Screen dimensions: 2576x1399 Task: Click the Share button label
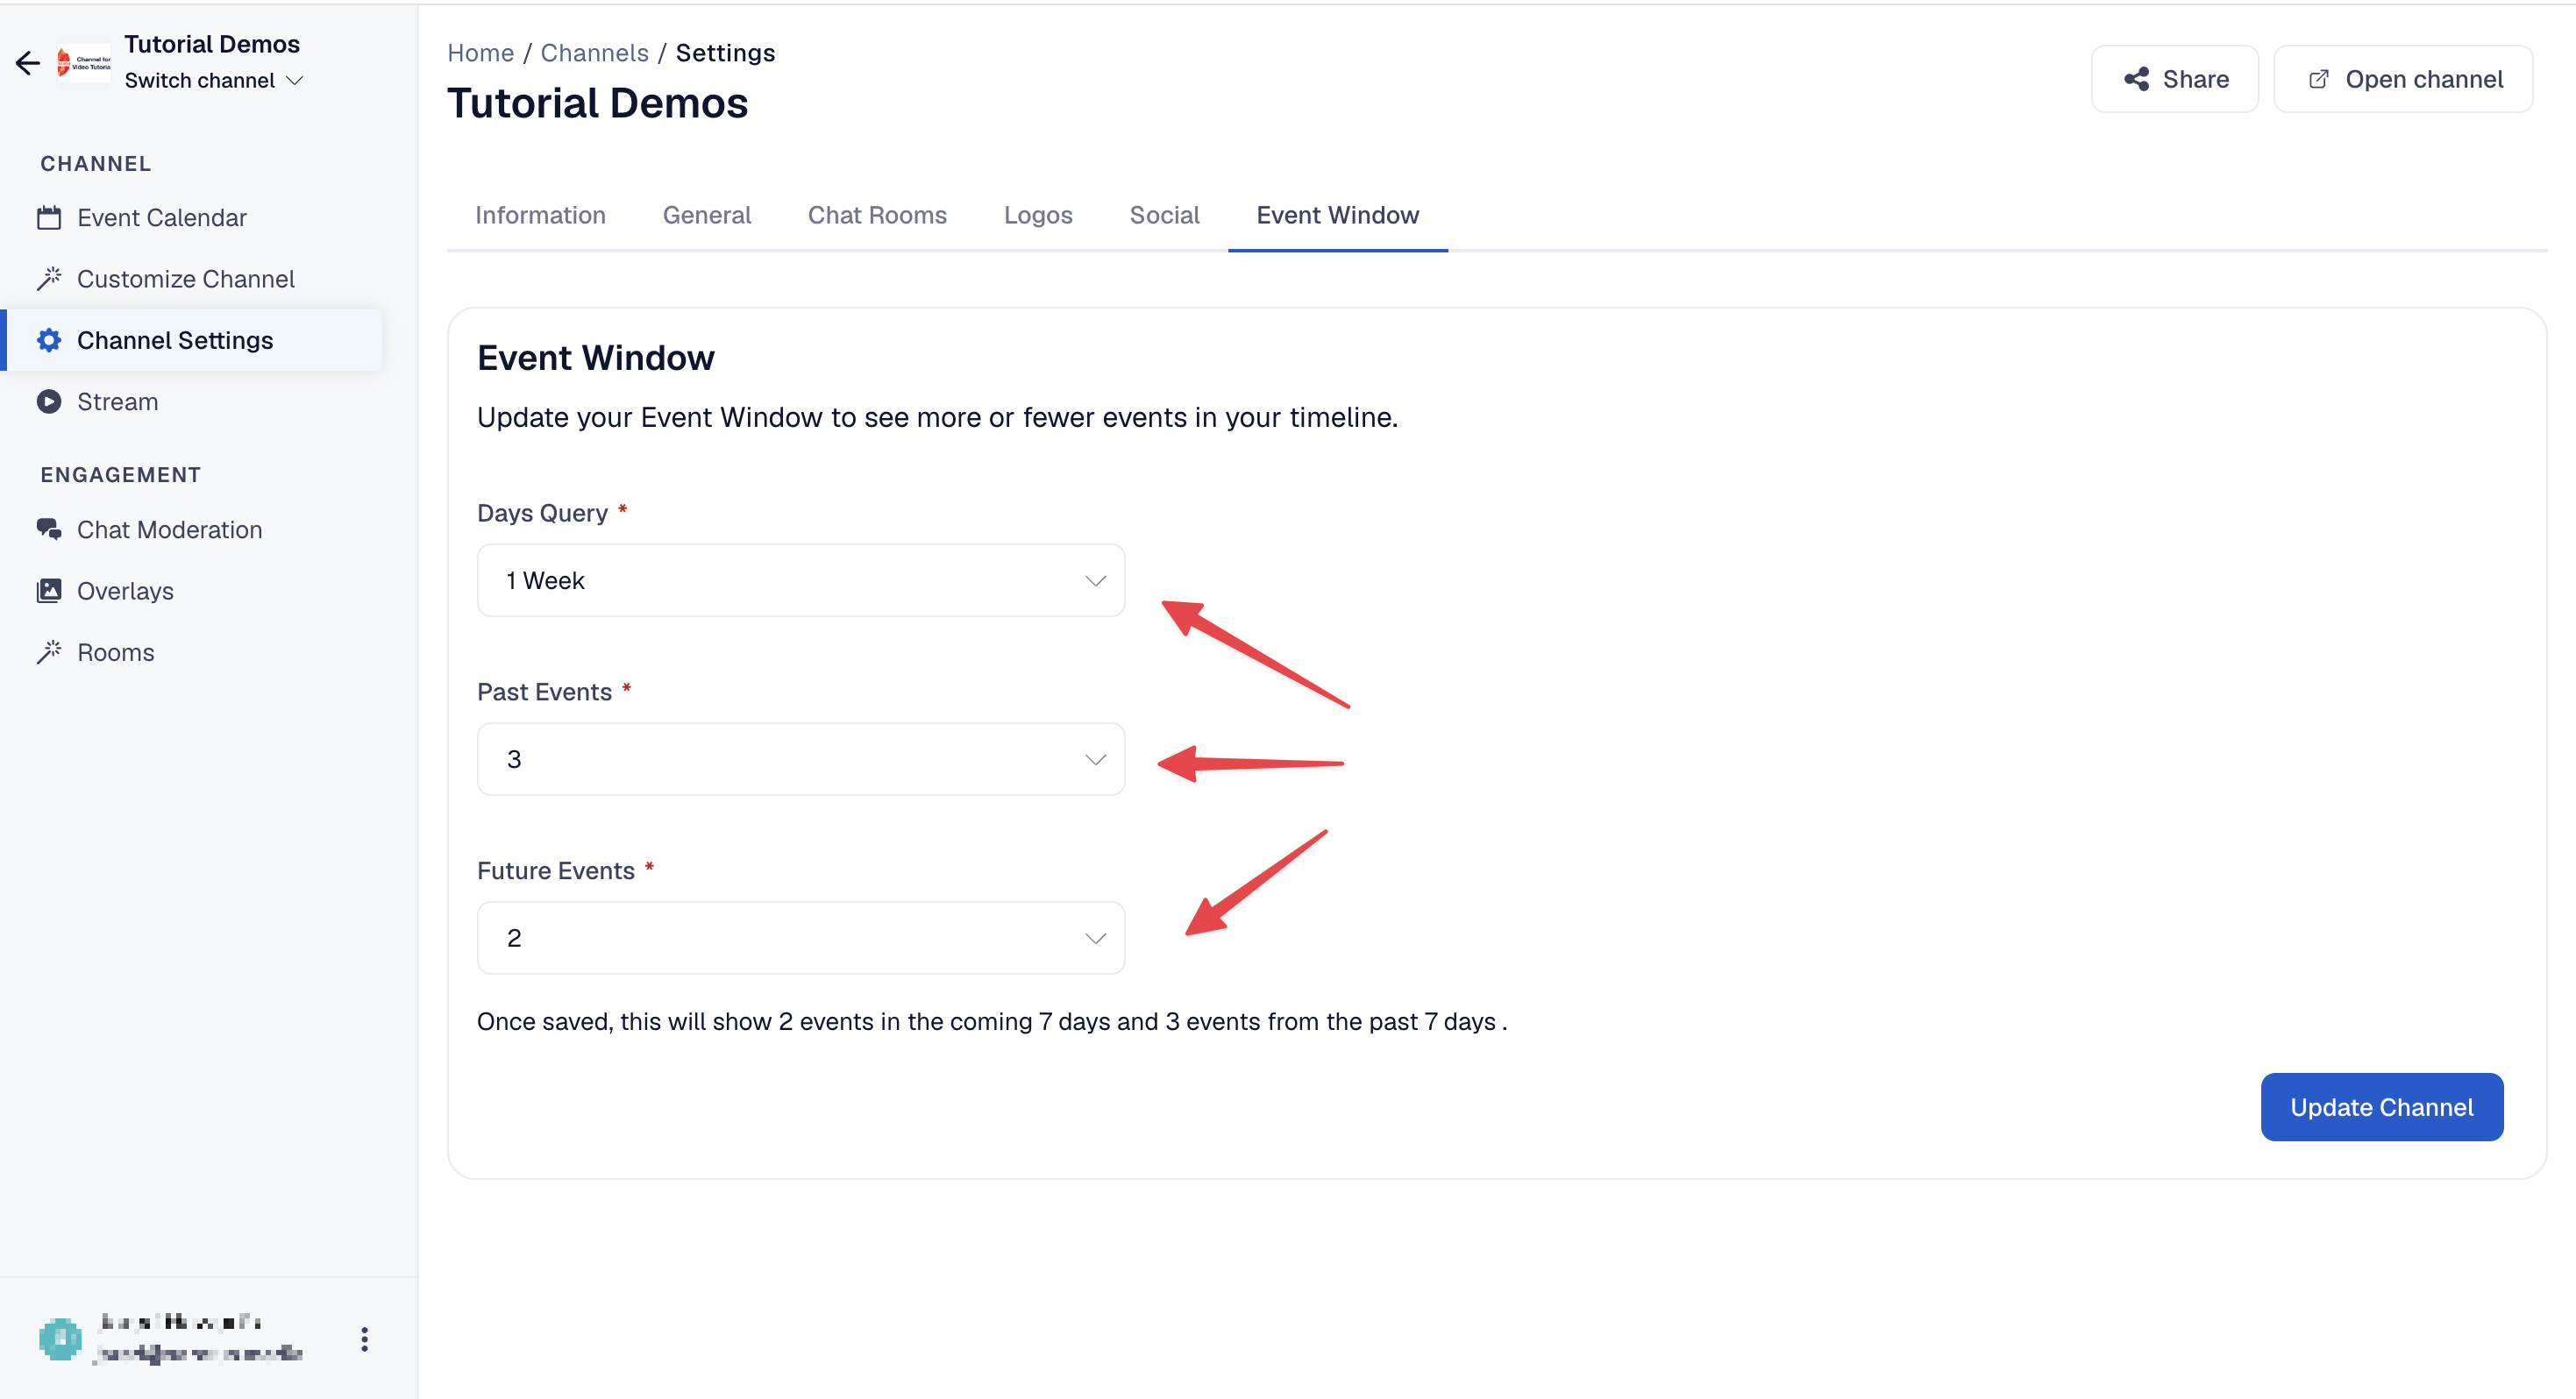coord(2196,79)
